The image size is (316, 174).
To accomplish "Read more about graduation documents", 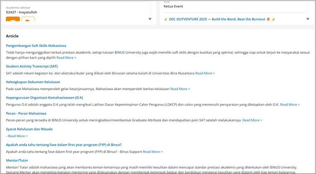I will [180, 89].
